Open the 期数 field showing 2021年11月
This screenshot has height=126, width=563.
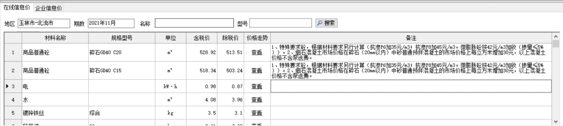[x=111, y=23]
